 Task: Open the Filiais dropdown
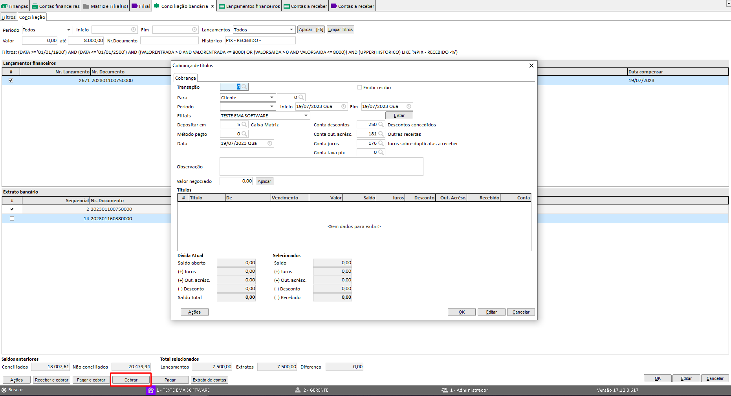pos(306,115)
